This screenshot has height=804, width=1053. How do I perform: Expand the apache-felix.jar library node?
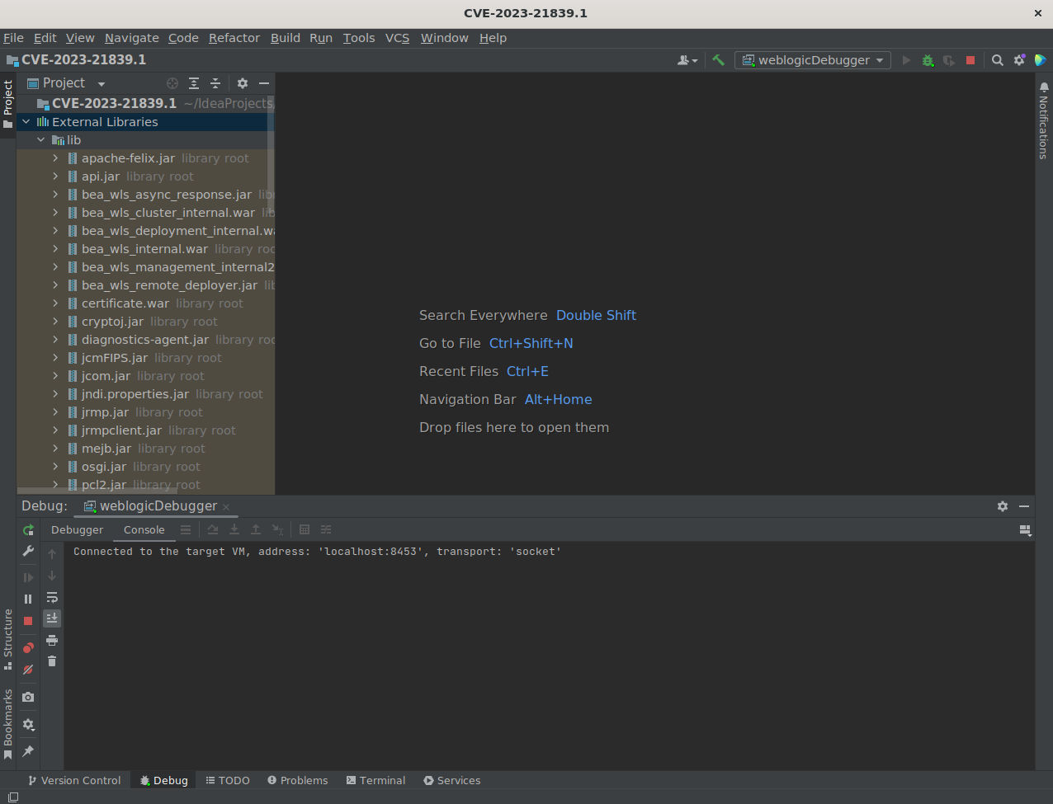pos(55,158)
